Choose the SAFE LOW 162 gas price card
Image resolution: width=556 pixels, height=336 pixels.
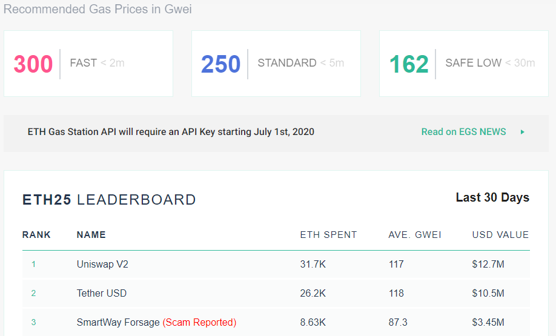point(464,64)
